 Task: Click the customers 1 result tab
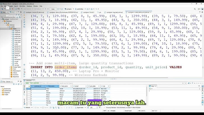point(29,81)
